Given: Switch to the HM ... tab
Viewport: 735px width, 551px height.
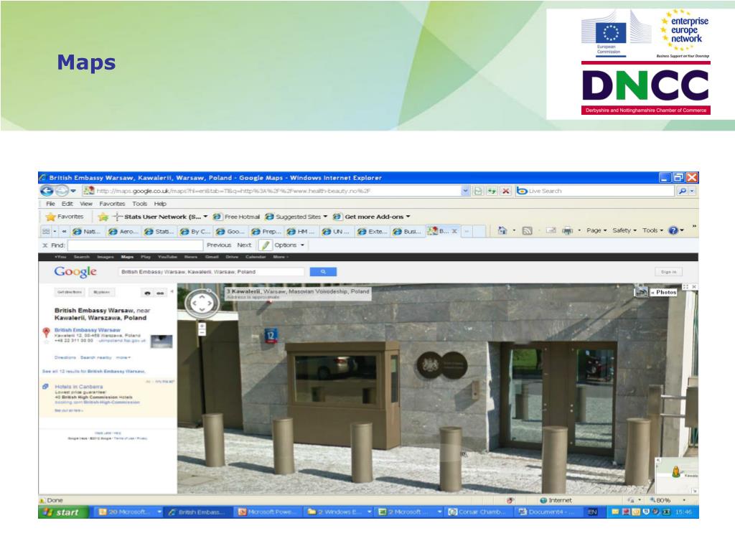Looking at the screenshot, I should pos(302,232).
